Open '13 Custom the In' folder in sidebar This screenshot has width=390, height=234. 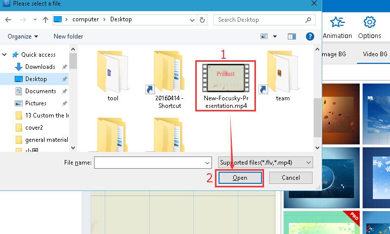coord(47,115)
